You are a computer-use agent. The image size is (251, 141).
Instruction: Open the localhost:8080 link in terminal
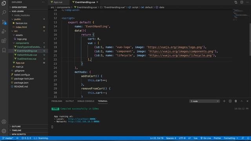[x=82, y=119]
